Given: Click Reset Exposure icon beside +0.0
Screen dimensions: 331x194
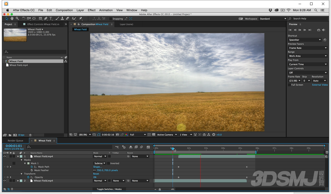Looking at the screenshot, I should (214, 135).
